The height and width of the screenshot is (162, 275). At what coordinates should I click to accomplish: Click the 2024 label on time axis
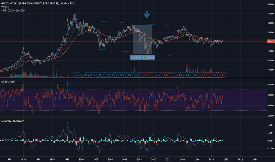coord(255,159)
